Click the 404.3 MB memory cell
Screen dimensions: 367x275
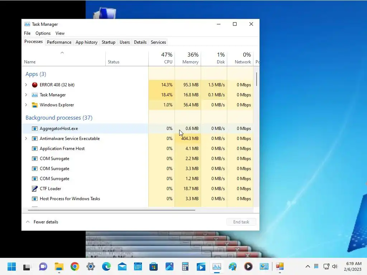tap(188, 139)
